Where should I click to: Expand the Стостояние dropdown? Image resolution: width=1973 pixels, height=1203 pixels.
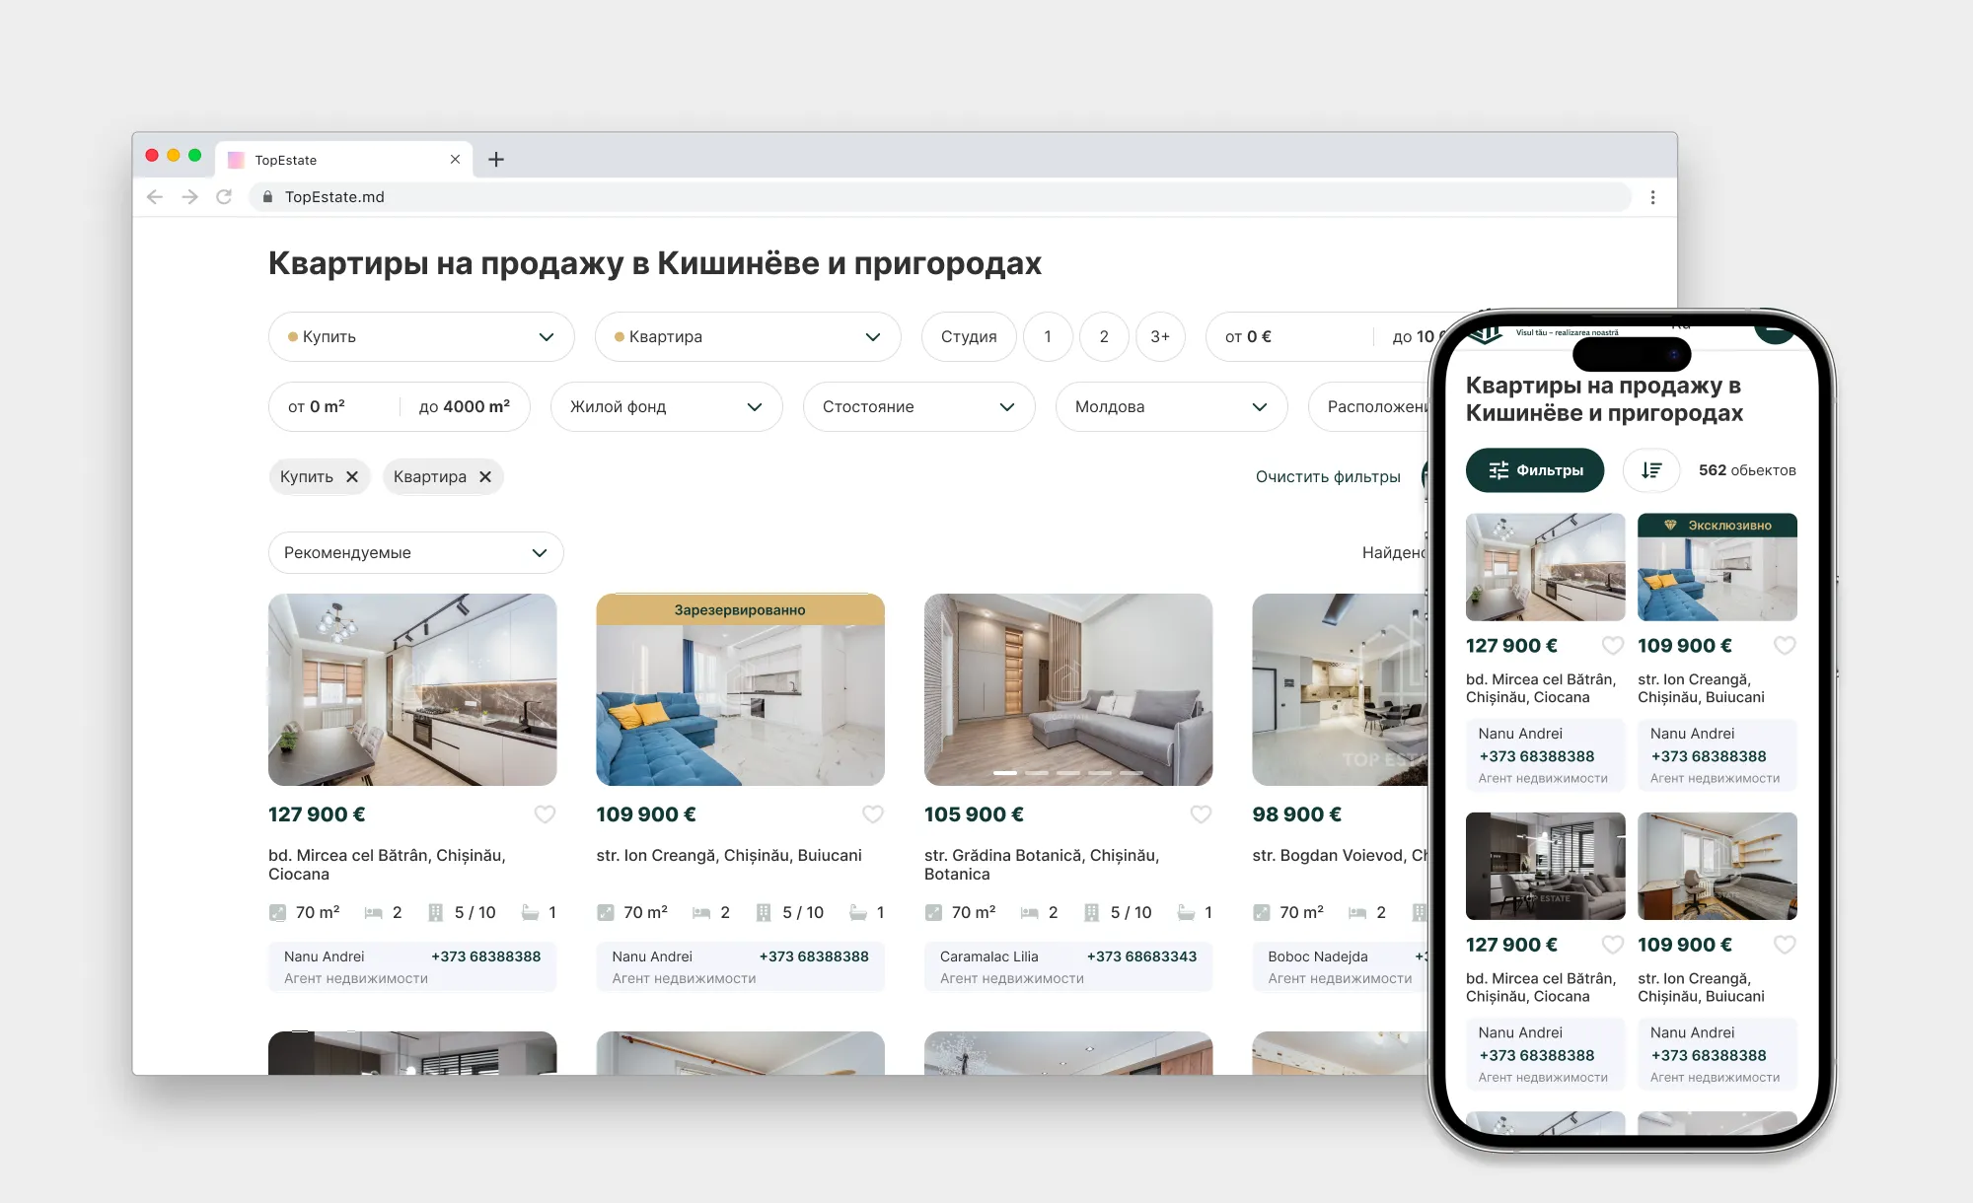[918, 407]
